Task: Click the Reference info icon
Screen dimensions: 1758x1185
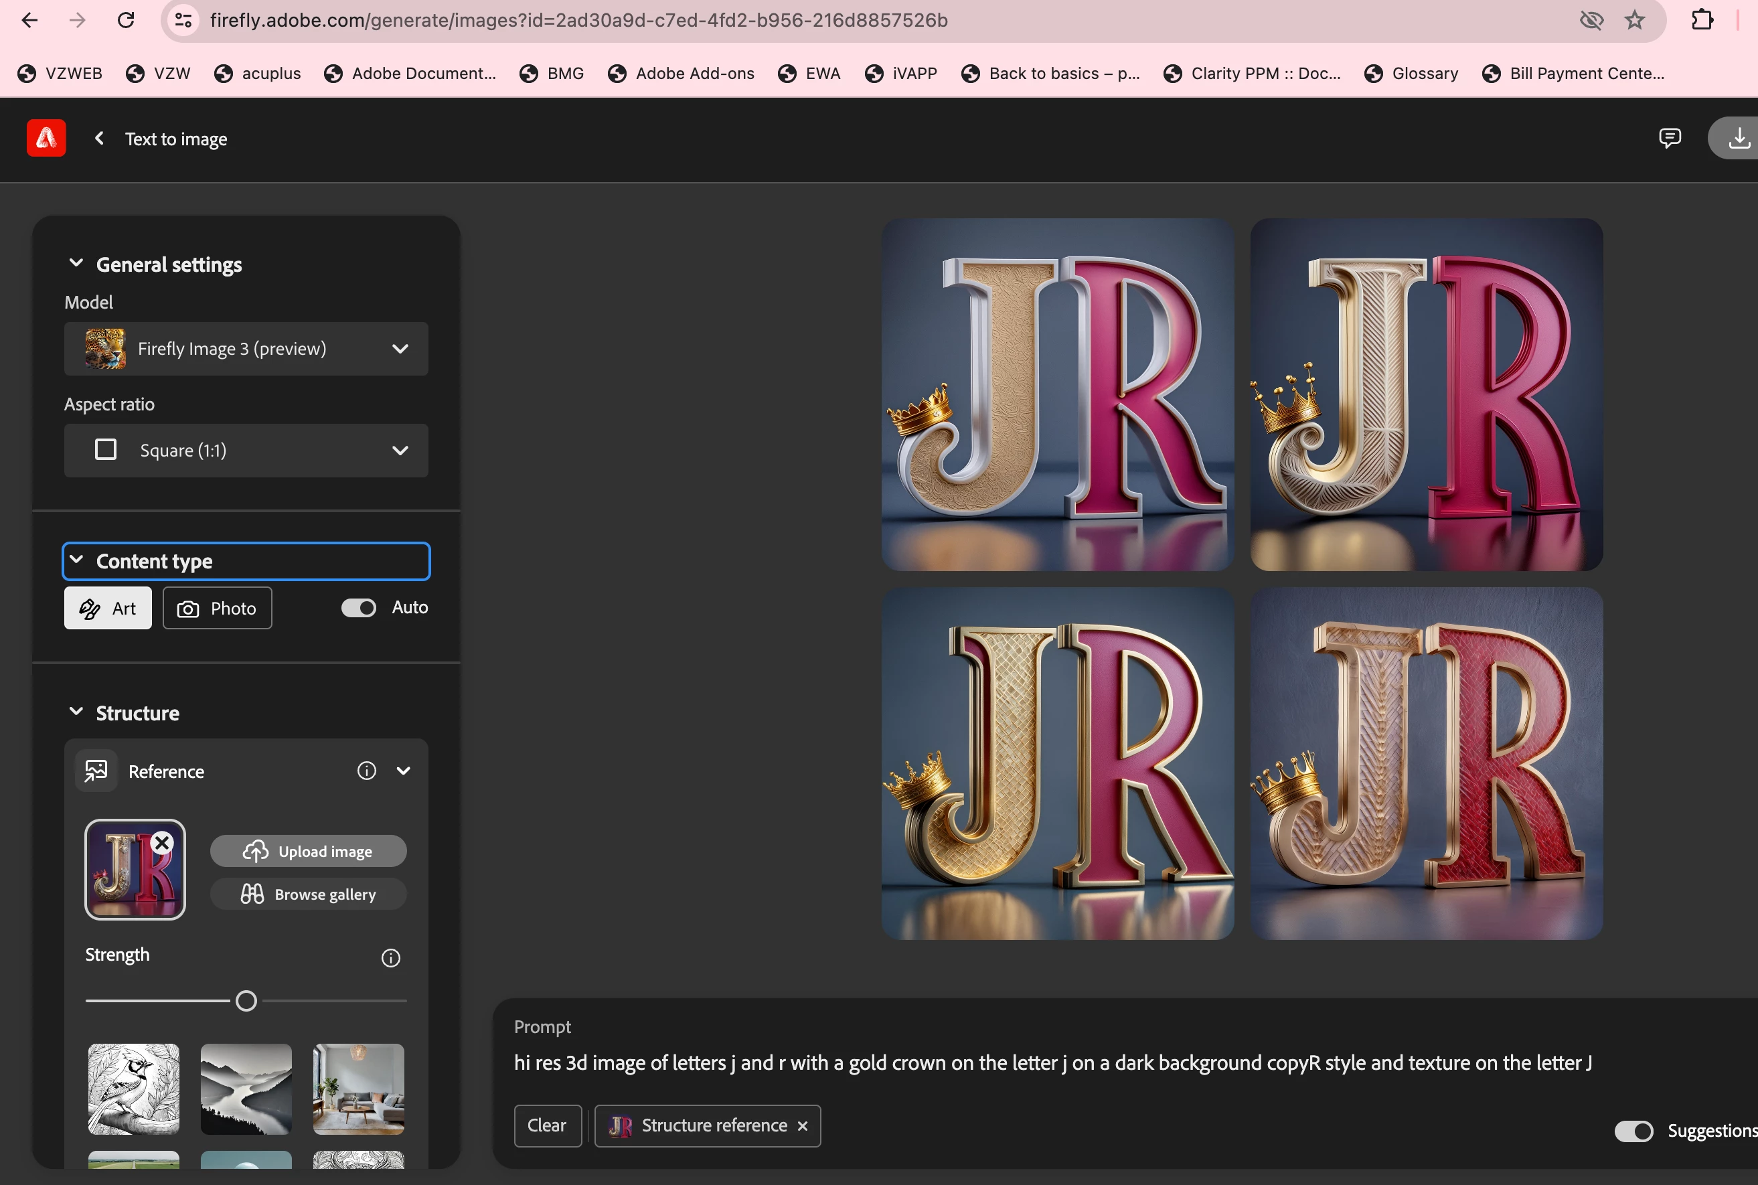Action: coord(366,771)
